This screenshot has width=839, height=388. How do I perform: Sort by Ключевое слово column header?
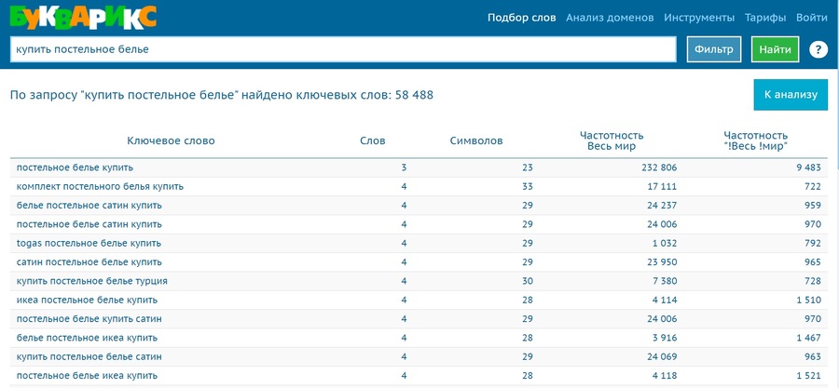171,141
